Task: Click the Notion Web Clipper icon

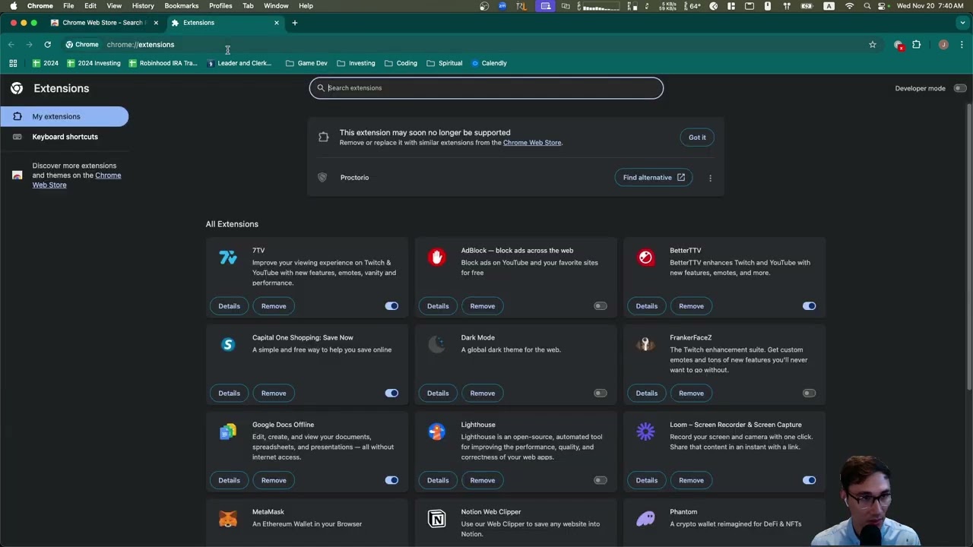Action: (436, 519)
